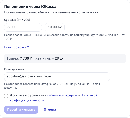Select the 10 000 ₽ preset amount
This screenshot has width=130, height=118.
pos(55,27)
